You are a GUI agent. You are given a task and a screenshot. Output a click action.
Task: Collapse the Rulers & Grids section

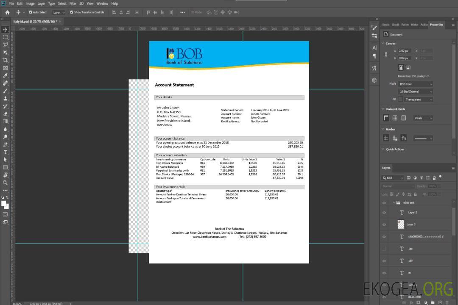tap(383, 109)
